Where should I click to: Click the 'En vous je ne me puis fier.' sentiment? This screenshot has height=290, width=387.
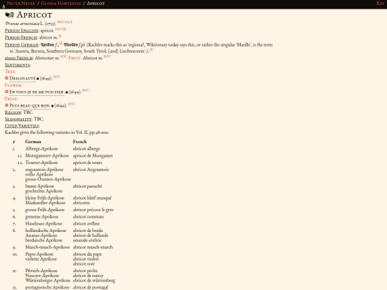(37, 92)
